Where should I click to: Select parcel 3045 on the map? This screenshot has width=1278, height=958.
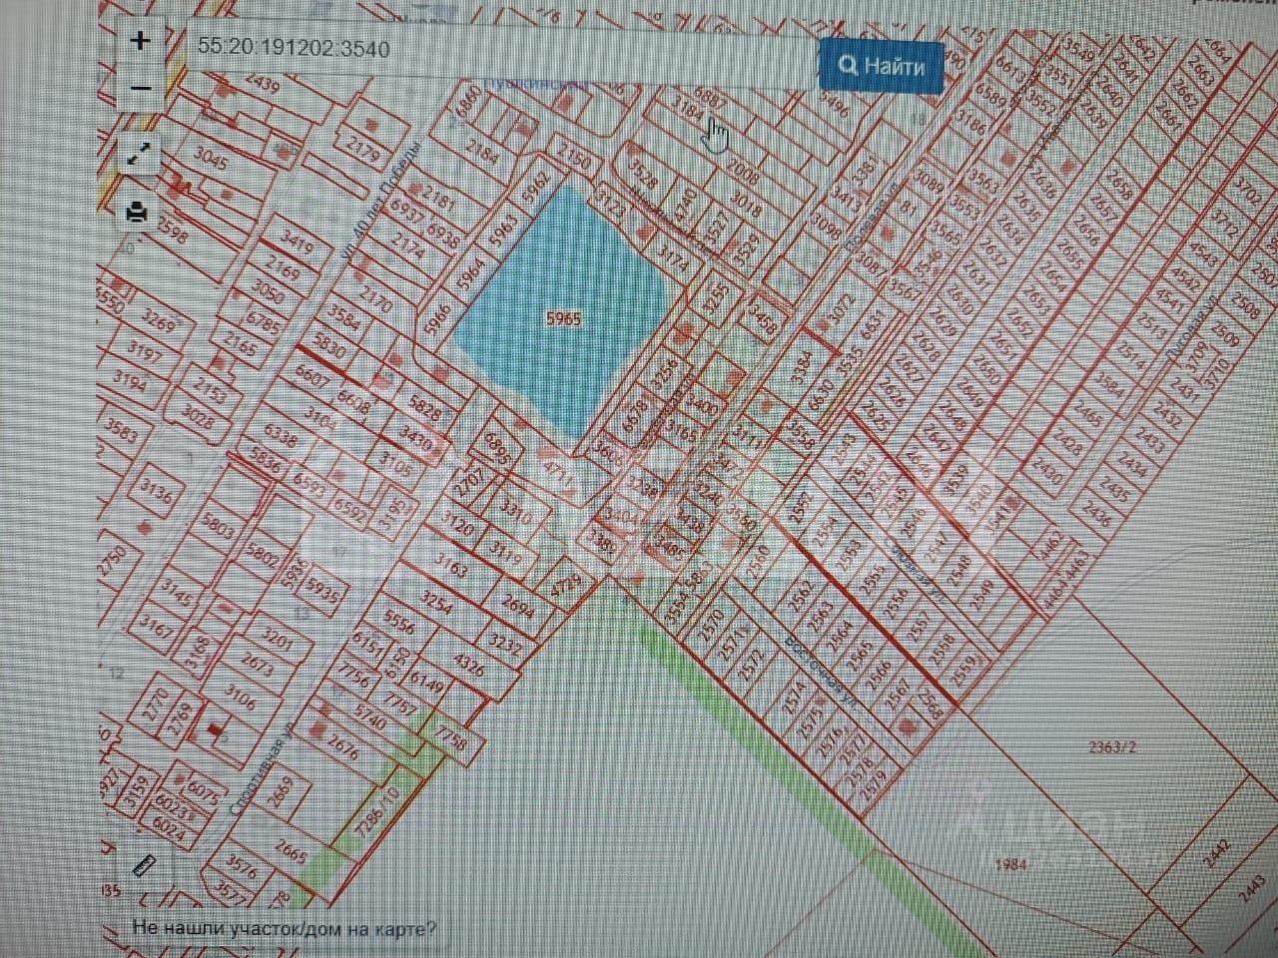[x=210, y=159]
